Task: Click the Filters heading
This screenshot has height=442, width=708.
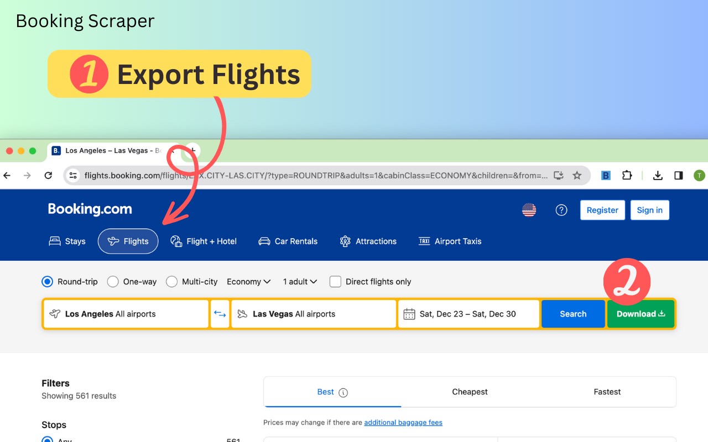Action: click(55, 383)
